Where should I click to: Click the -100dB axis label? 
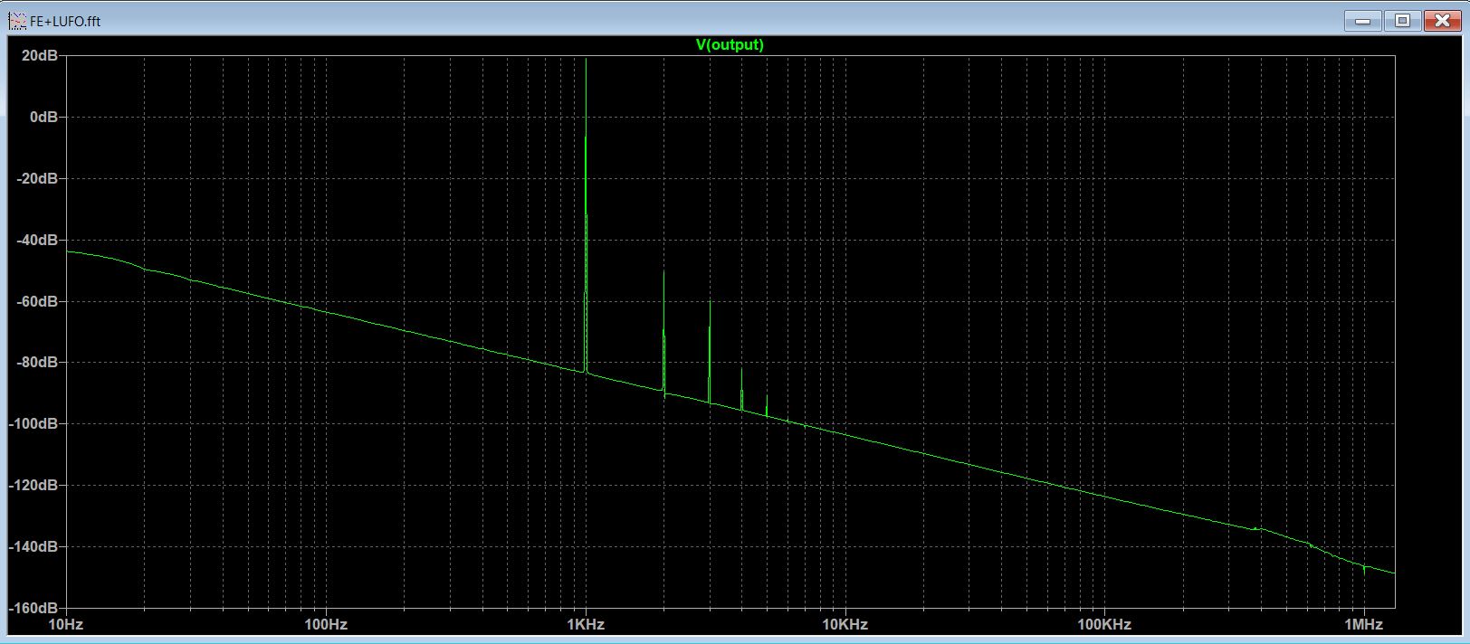coord(33,424)
